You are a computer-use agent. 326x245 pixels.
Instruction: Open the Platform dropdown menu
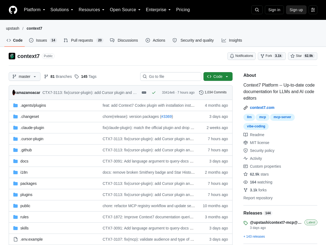[35, 10]
